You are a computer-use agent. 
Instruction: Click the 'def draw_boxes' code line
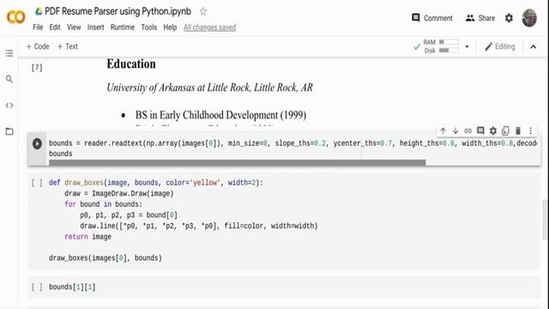coord(156,183)
